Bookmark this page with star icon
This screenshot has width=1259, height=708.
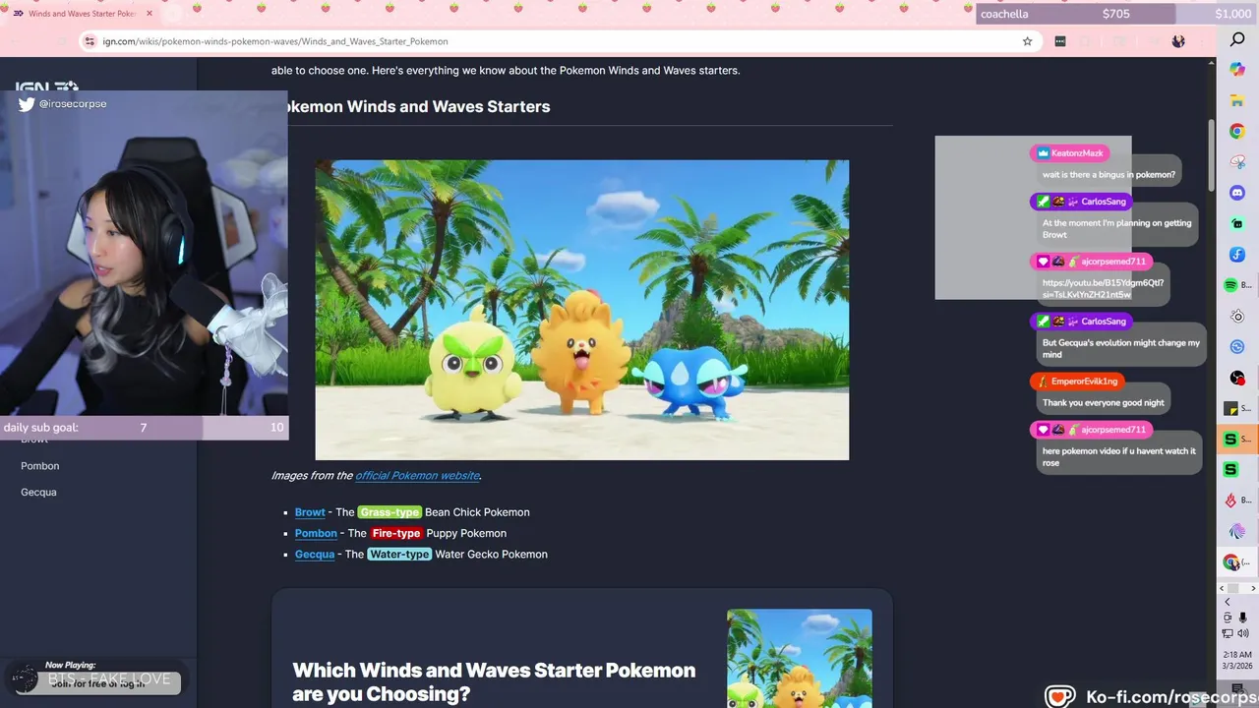(x=1027, y=41)
